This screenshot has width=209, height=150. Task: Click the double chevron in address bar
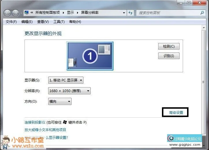(x=32, y=13)
